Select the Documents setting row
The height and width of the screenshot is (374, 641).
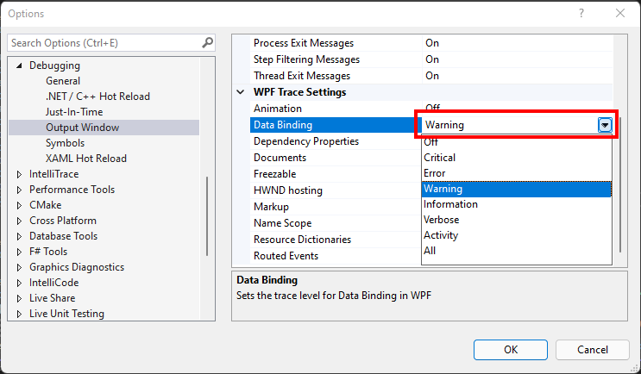336,158
